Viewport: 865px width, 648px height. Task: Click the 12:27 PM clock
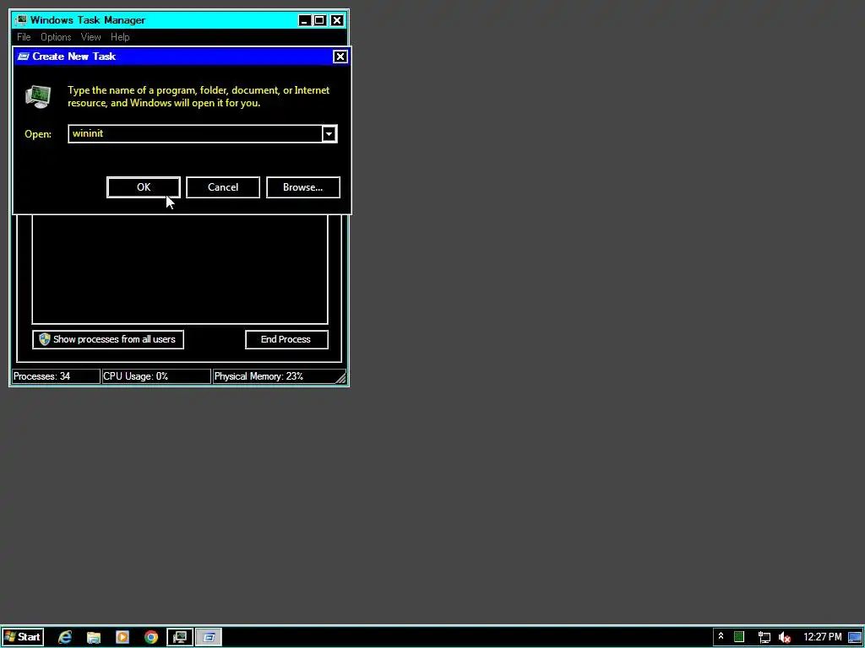[x=823, y=637]
